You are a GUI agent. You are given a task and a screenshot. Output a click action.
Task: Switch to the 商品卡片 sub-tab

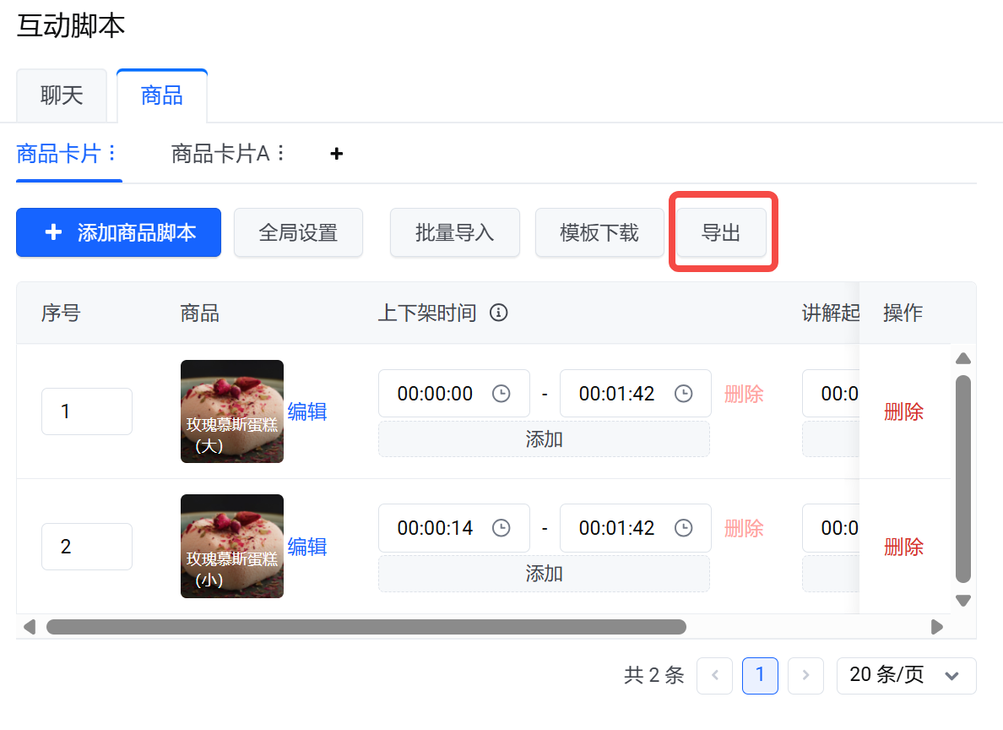[x=58, y=154]
